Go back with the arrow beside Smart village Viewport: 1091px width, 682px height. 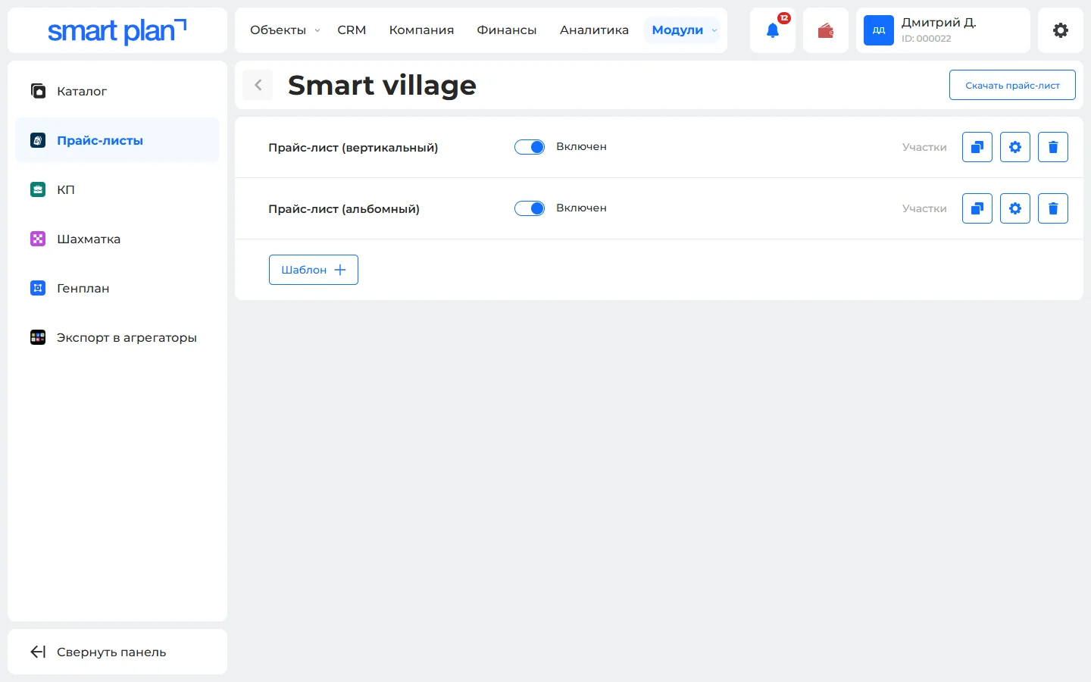tap(258, 85)
